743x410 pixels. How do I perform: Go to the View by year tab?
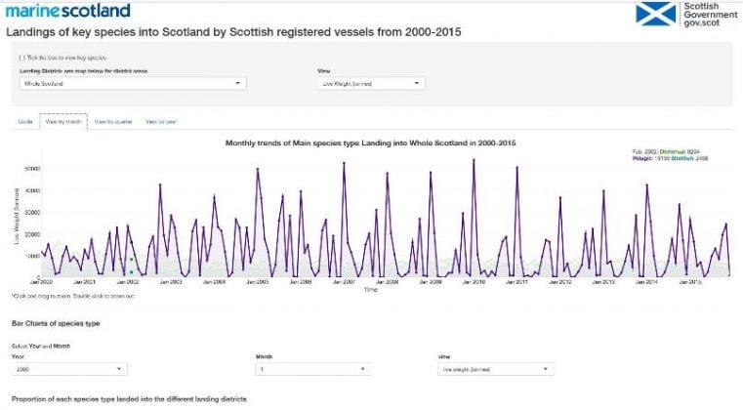coord(161,122)
